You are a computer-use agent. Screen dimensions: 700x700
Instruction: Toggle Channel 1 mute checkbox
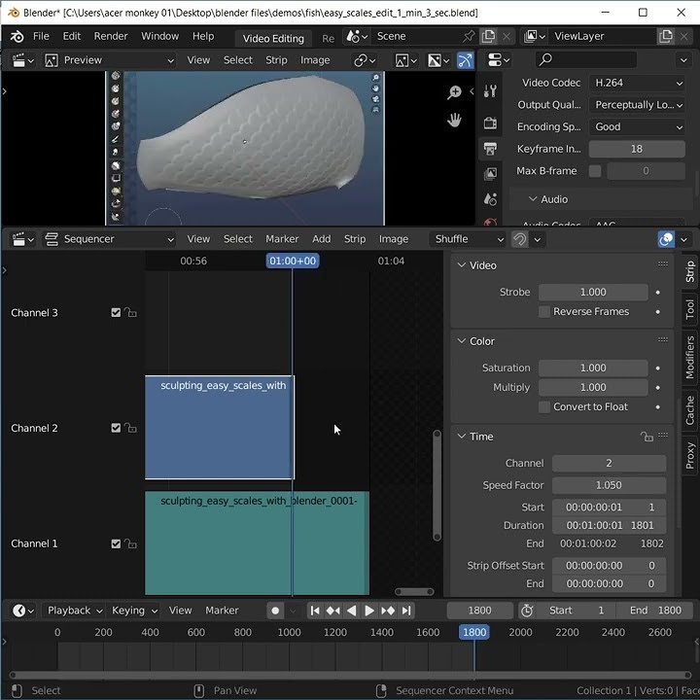click(x=116, y=543)
